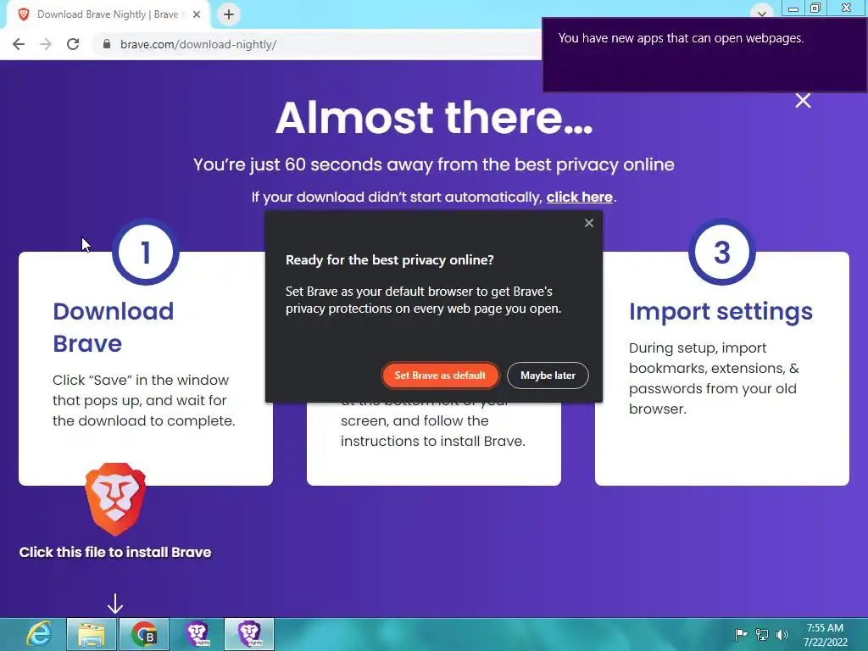Image resolution: width=868 pixels, height=651 pixels.
Task: Click 'Click this file to install Brave' text
Action: tap(115, 552)
